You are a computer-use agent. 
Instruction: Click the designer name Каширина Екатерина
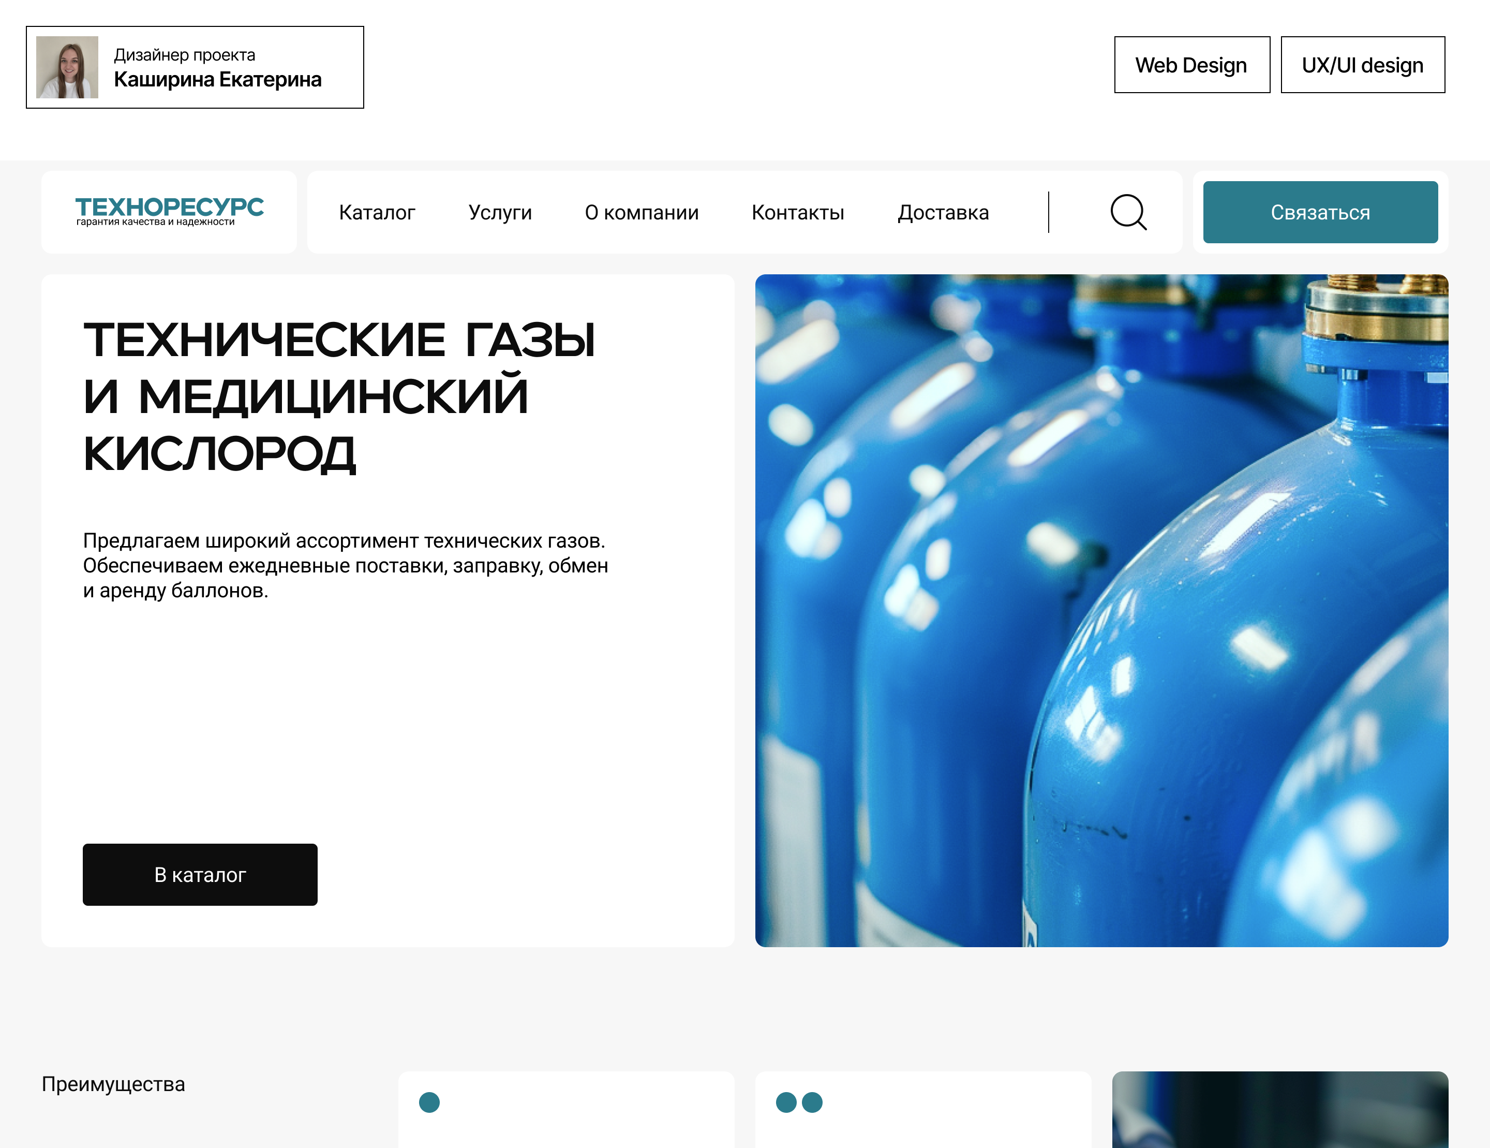218,80
